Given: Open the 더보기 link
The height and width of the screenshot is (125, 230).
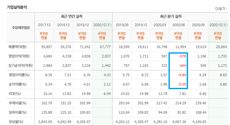Looking at the screenshot, I should [x=221, y=9].
